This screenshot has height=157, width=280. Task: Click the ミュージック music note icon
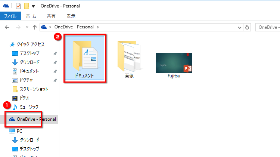tap(15, 107)
